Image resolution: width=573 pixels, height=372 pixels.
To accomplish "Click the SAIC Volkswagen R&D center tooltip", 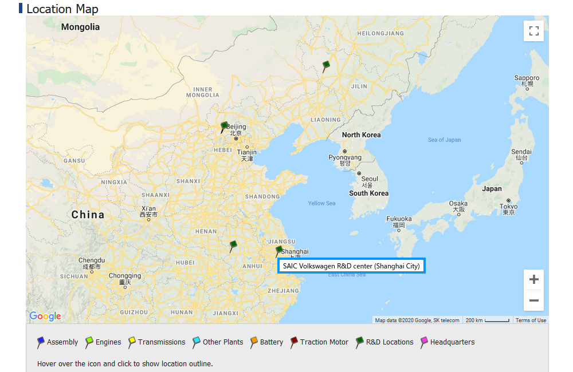I will coord(352,266).
